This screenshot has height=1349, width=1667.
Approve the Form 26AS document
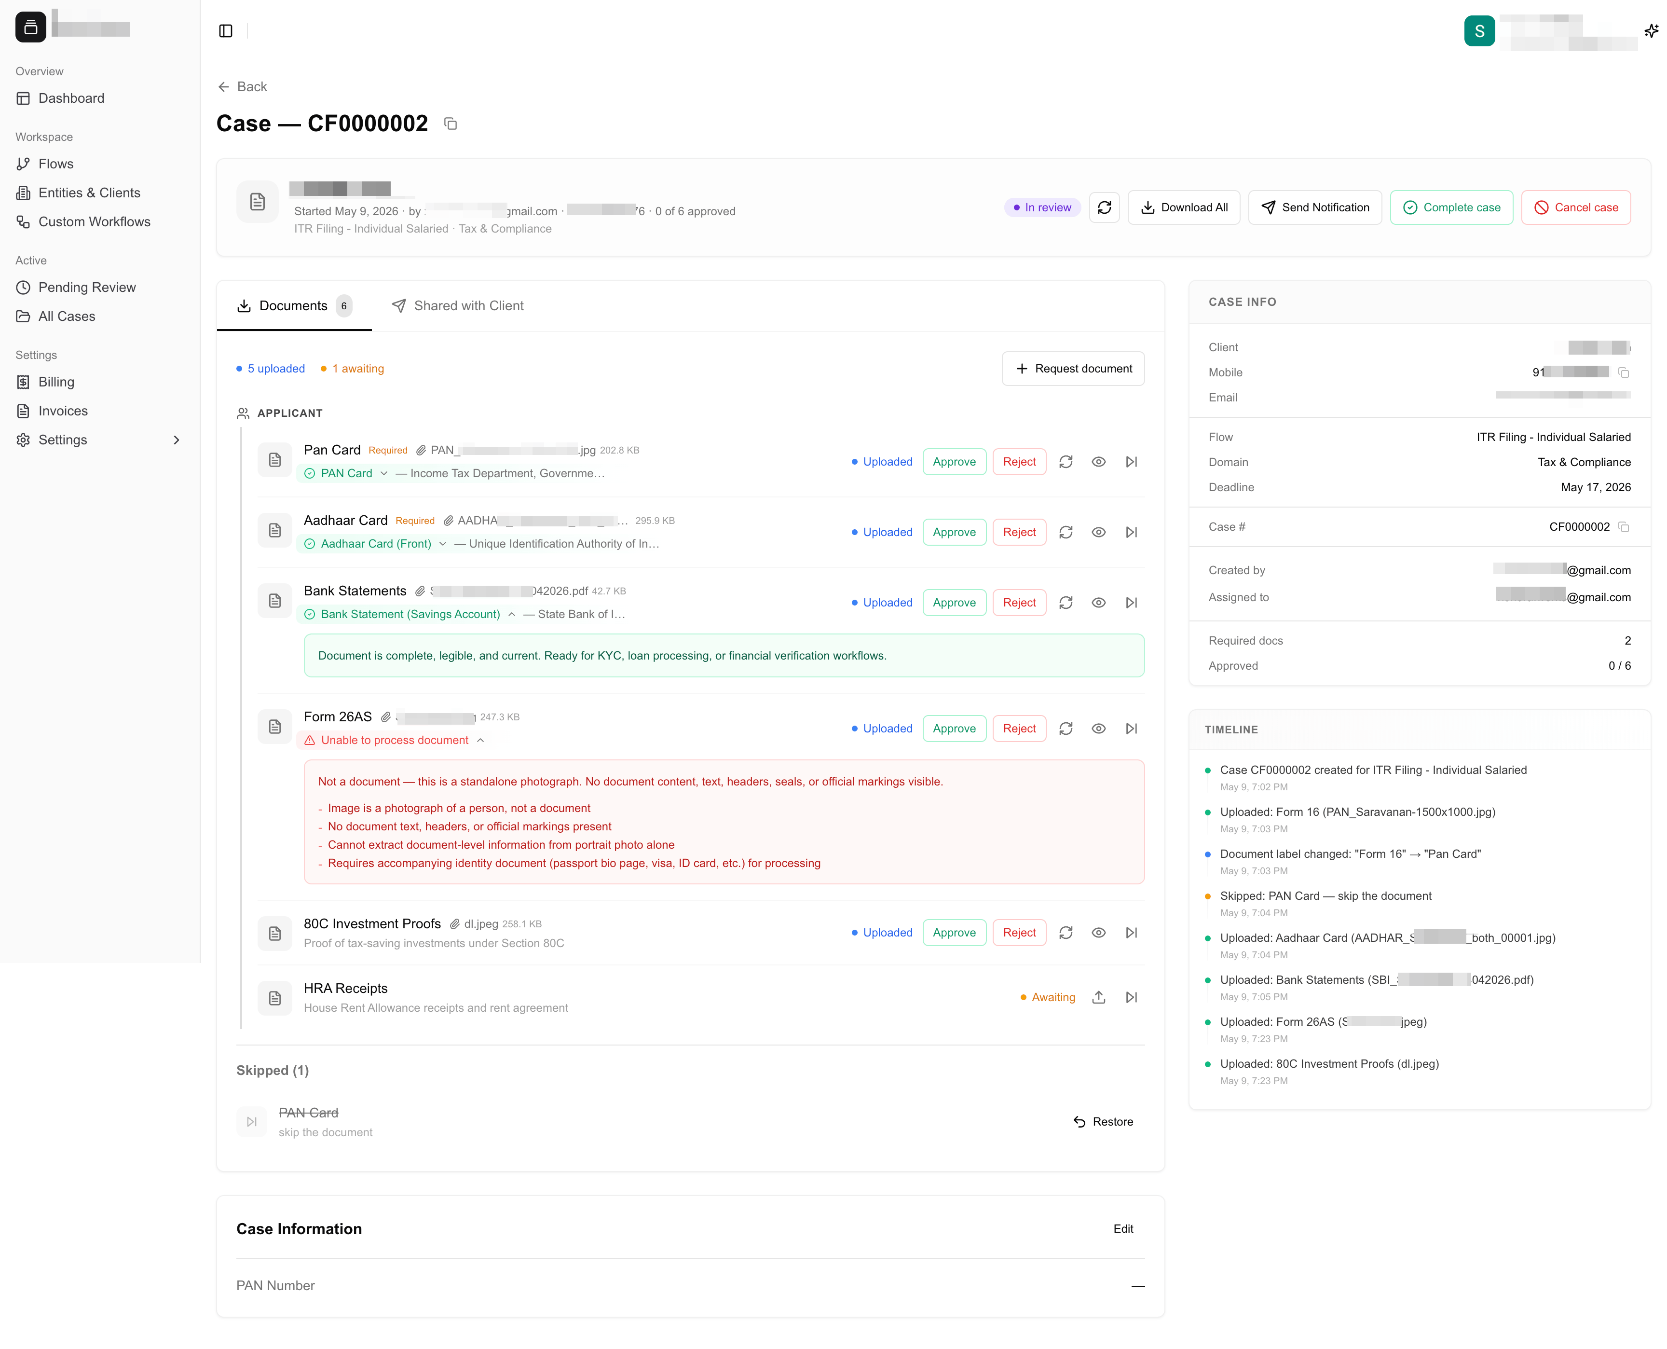954,728
